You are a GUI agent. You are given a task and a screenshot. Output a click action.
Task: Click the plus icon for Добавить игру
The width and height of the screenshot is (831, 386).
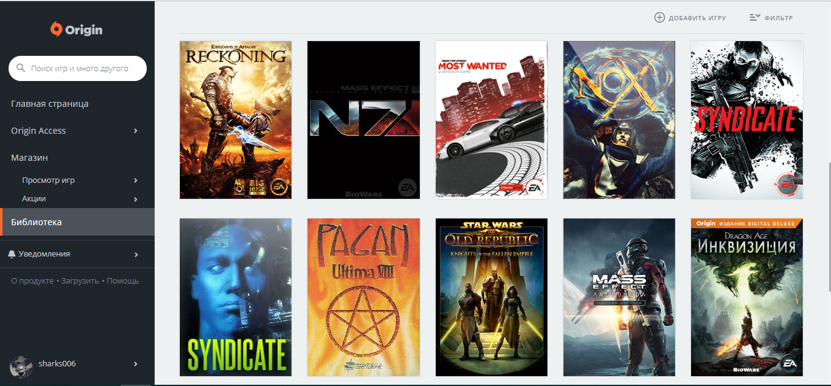[x=659, y=18]
